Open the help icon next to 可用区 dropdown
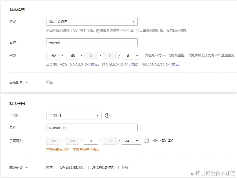This screenshot has width=237, height=178. (x=107, y=116)
